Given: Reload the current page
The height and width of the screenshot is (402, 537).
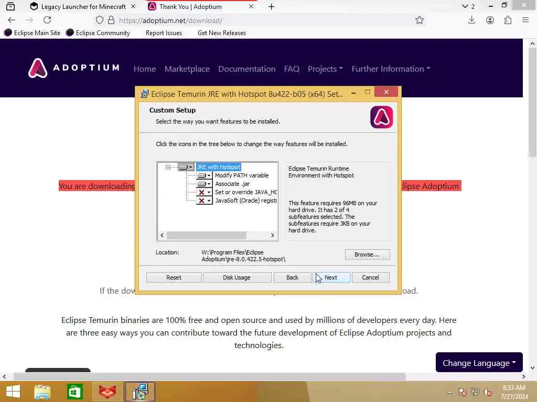Looking at the screenshot, I should pos(47,20).
